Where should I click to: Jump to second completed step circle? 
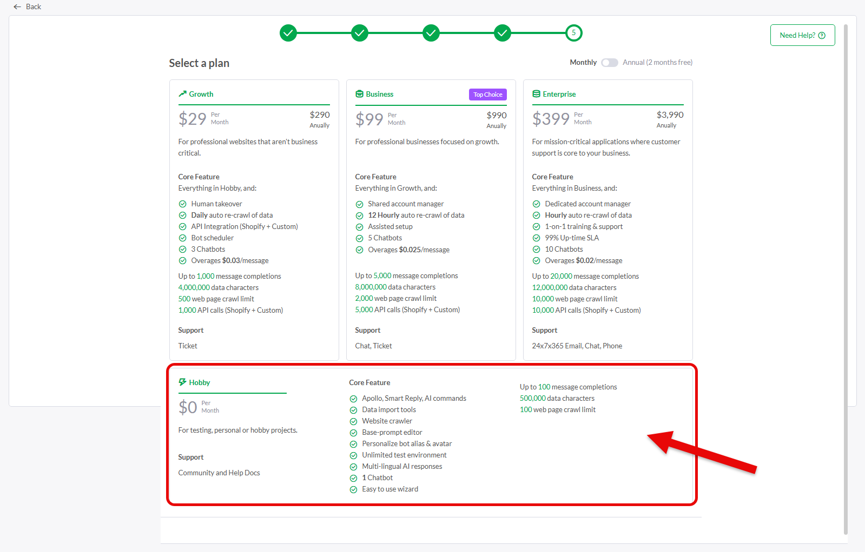pos(360,33)
